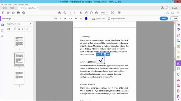The height and width of the screenshot is (101, 181).
Task: Select the checkmark tool in Fill & Sign
Action: [65, 19]
